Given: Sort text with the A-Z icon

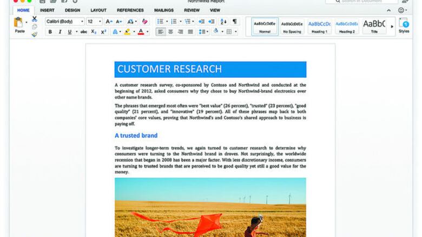Looking at the screenshot, I should pyautogui.click(x=223, y=22).
